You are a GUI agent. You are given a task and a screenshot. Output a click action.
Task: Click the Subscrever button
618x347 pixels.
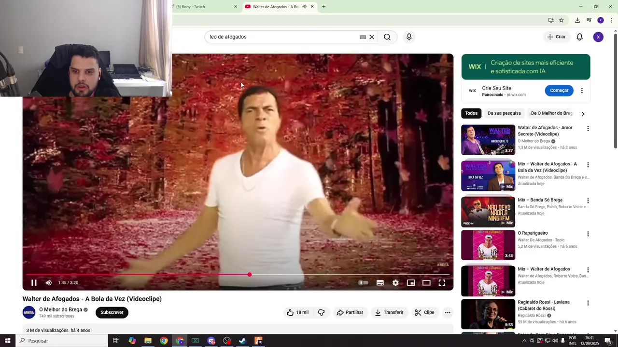(112, 312)
